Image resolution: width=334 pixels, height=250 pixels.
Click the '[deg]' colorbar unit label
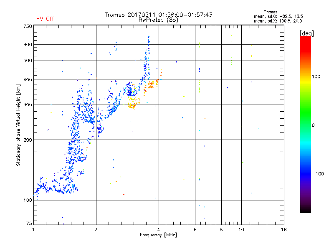click(x=306, y=33)
